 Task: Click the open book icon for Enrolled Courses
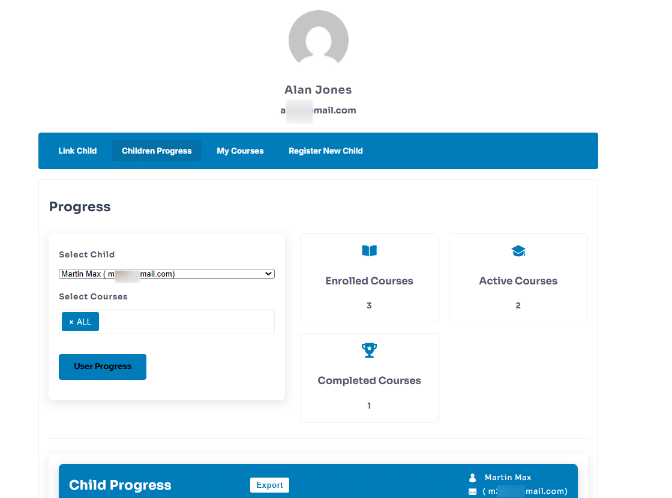369,251
